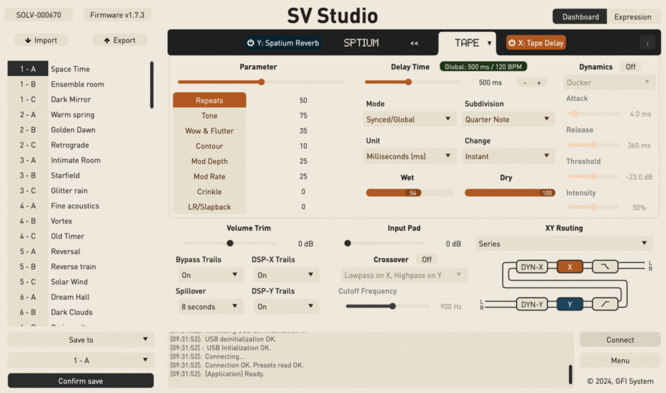Select the Mod Rate parameter
The image size is (666, 393).
209,176
